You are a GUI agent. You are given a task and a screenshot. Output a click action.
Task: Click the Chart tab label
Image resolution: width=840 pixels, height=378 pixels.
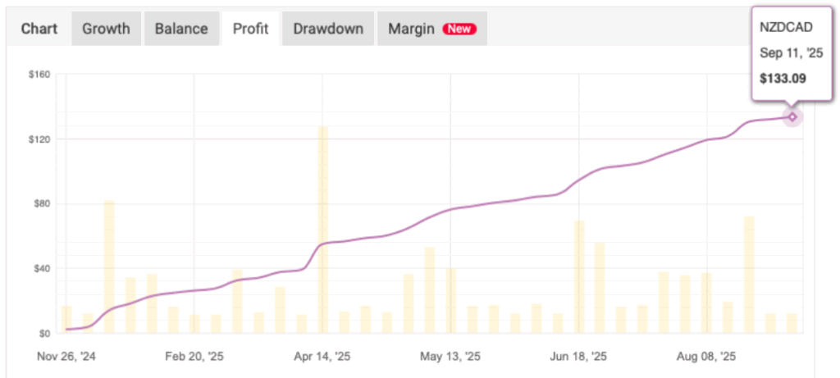(39, 29)
